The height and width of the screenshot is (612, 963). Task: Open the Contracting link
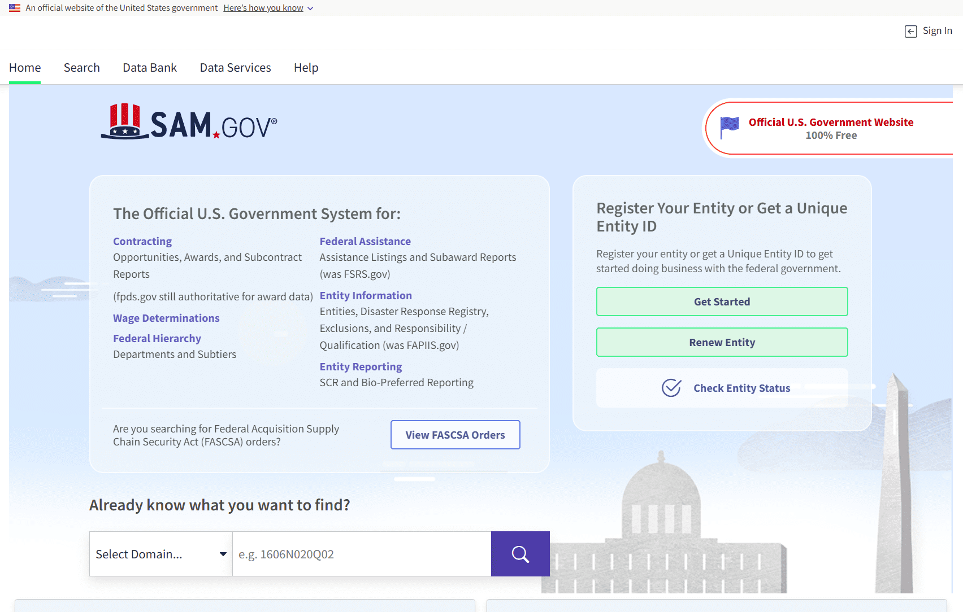(x=142, y=241)
